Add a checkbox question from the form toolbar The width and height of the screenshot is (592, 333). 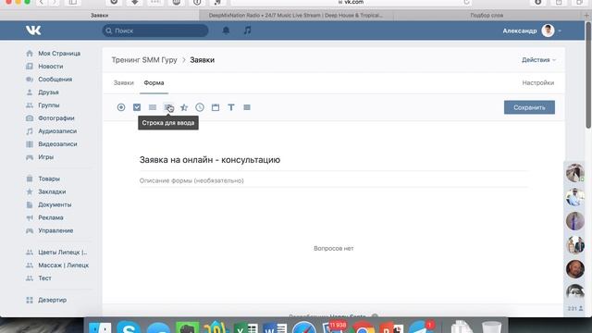click(x=137, y=107)
